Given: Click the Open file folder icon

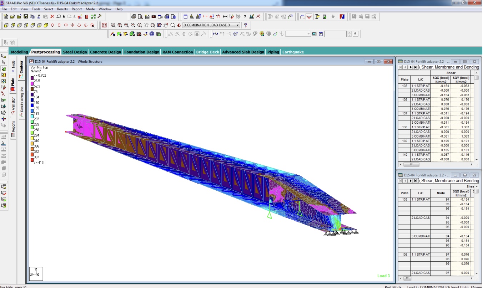Looking at the screenshot, I should click(x=12, y=16).
